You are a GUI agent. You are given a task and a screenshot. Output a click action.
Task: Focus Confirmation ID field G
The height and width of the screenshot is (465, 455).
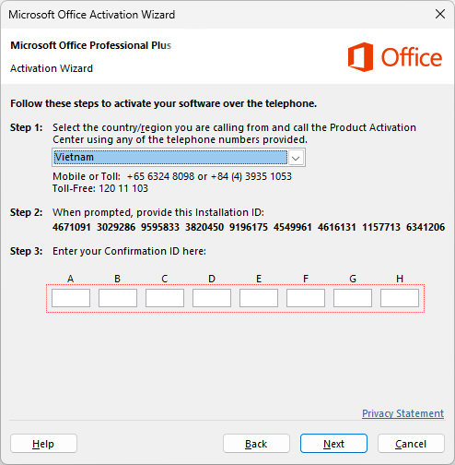(x=353, y=298)
